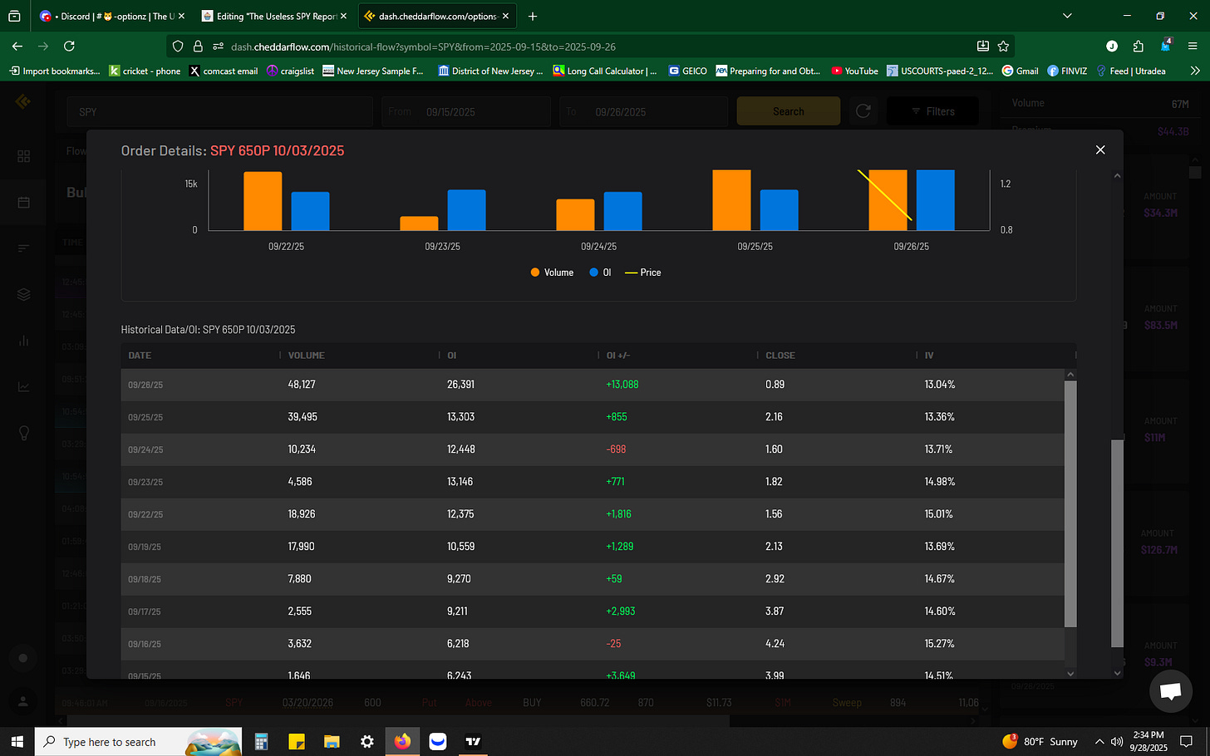Select the 09/25/25 close price 2.16
Viewport: 1210px width, 756px height.
point(774,417)
